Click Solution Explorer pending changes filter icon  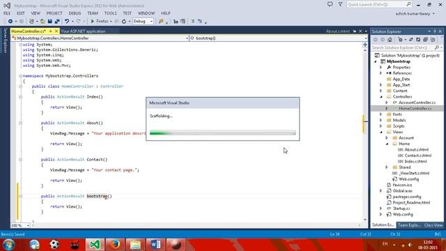(x=401, y=40)
